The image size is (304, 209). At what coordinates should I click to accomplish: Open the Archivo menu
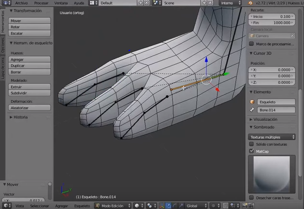point(21,3)
